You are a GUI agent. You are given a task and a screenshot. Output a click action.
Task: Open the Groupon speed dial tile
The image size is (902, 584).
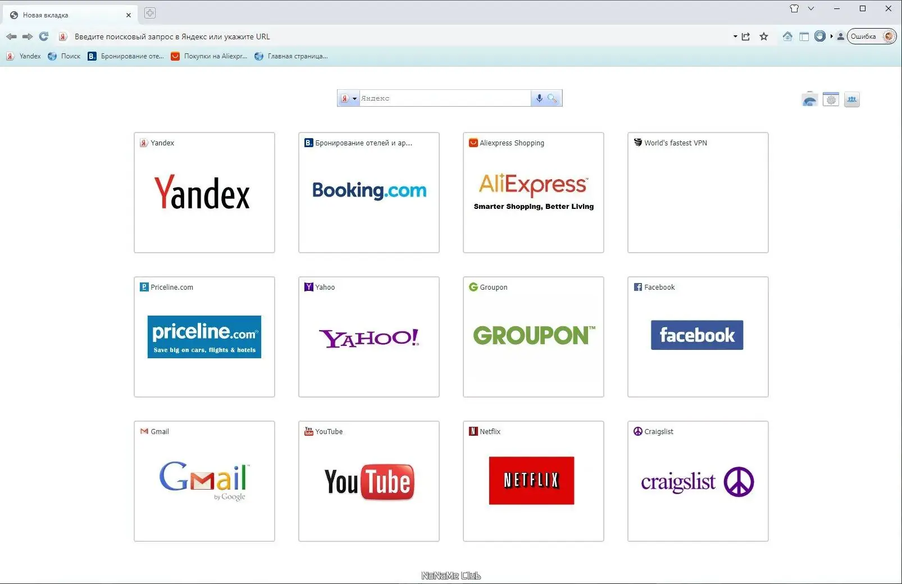[534, 337]
